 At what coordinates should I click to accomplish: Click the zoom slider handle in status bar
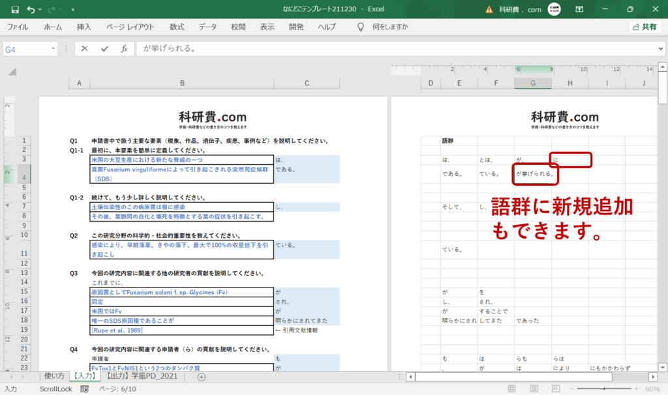(x=604, y=388)
